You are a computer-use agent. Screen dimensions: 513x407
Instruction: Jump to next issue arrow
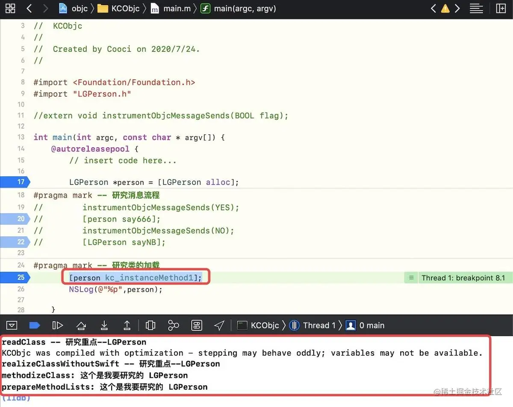point(457,8)
